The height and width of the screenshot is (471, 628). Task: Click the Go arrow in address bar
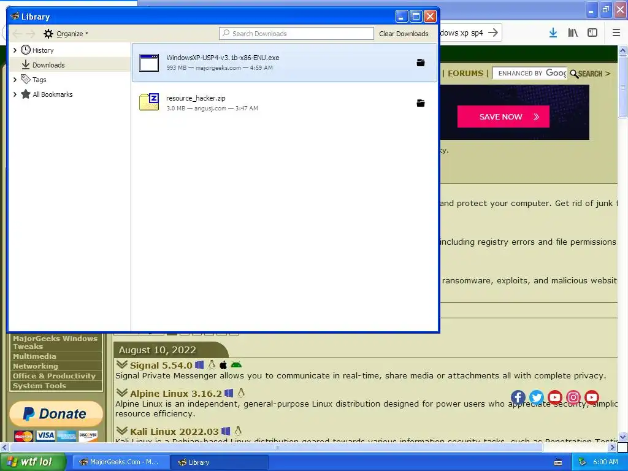tap(494, 33)
